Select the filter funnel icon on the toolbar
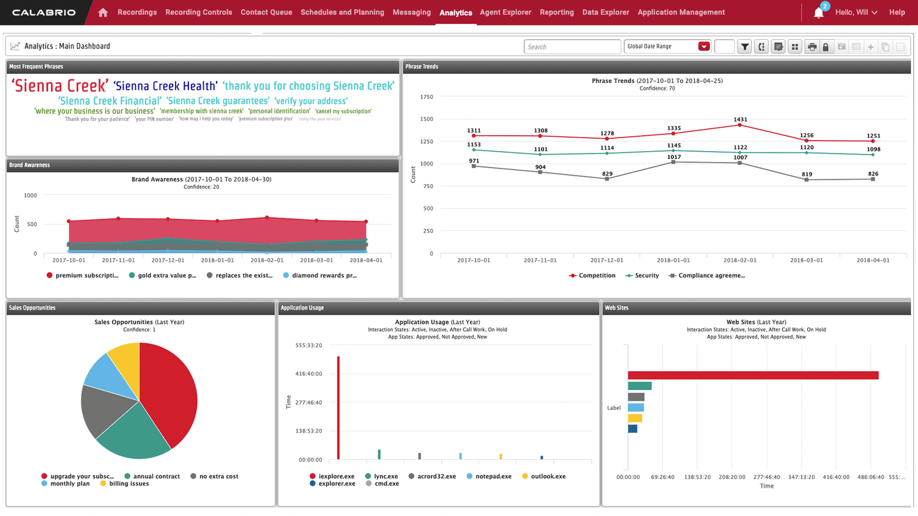This screenshot has height=516, width=918. coord(745,46)
